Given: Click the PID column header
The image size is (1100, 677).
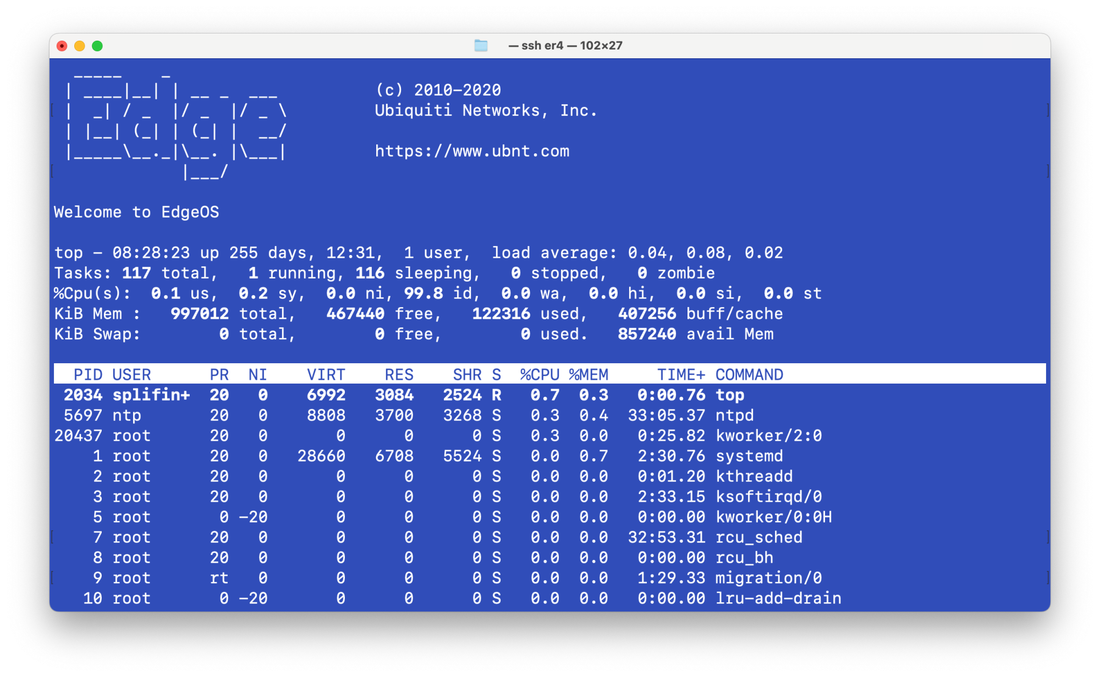Looking at the screenshot, I should coord(88,375).
